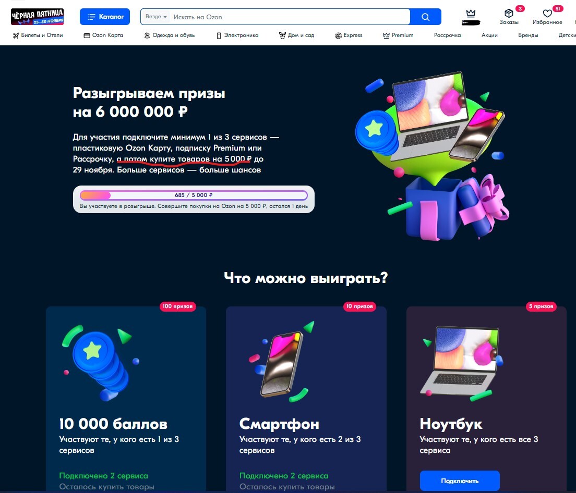This screenshot has height=493, width=576.
Task: Expand the Везде search scope dropdown
Action: (156, 17)
